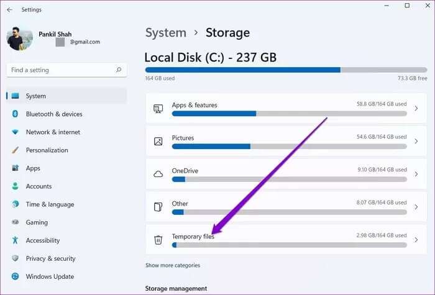Screen dimensions: 435x295
Task: Select Accounts in the sidebar
Action: click(39, 186)
